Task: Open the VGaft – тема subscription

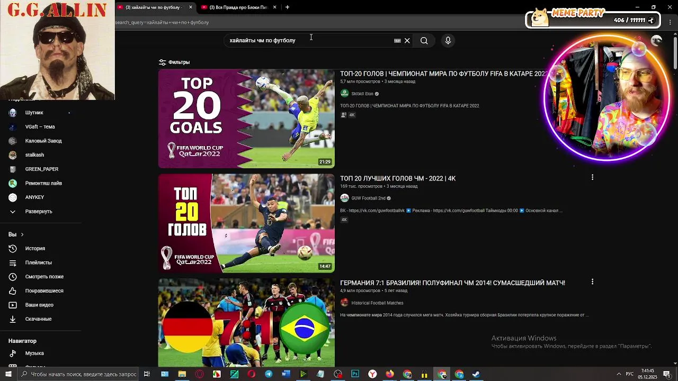Action: (x=40, y=126)
